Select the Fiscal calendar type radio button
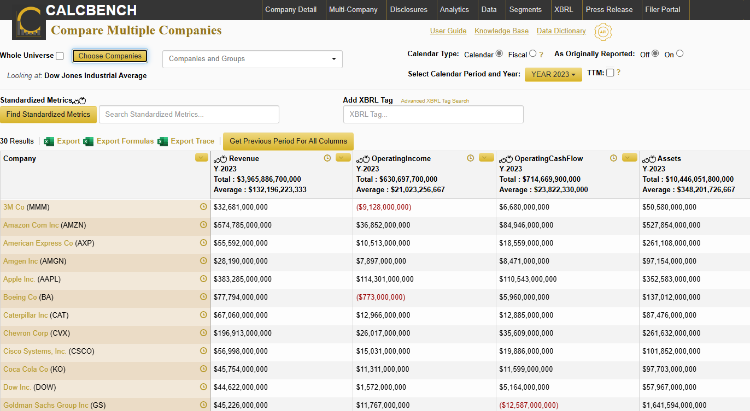750x411 pixels. point(533,54)
